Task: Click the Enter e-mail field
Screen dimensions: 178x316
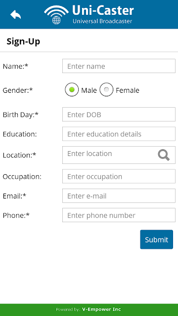Action: pyautogui.click(x=119, y=196)
